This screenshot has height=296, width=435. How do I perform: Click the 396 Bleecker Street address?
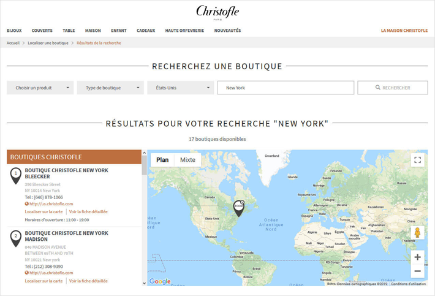click(42, 184)
